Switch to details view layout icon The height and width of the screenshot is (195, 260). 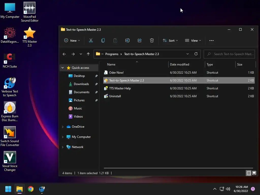coord(249,173)
